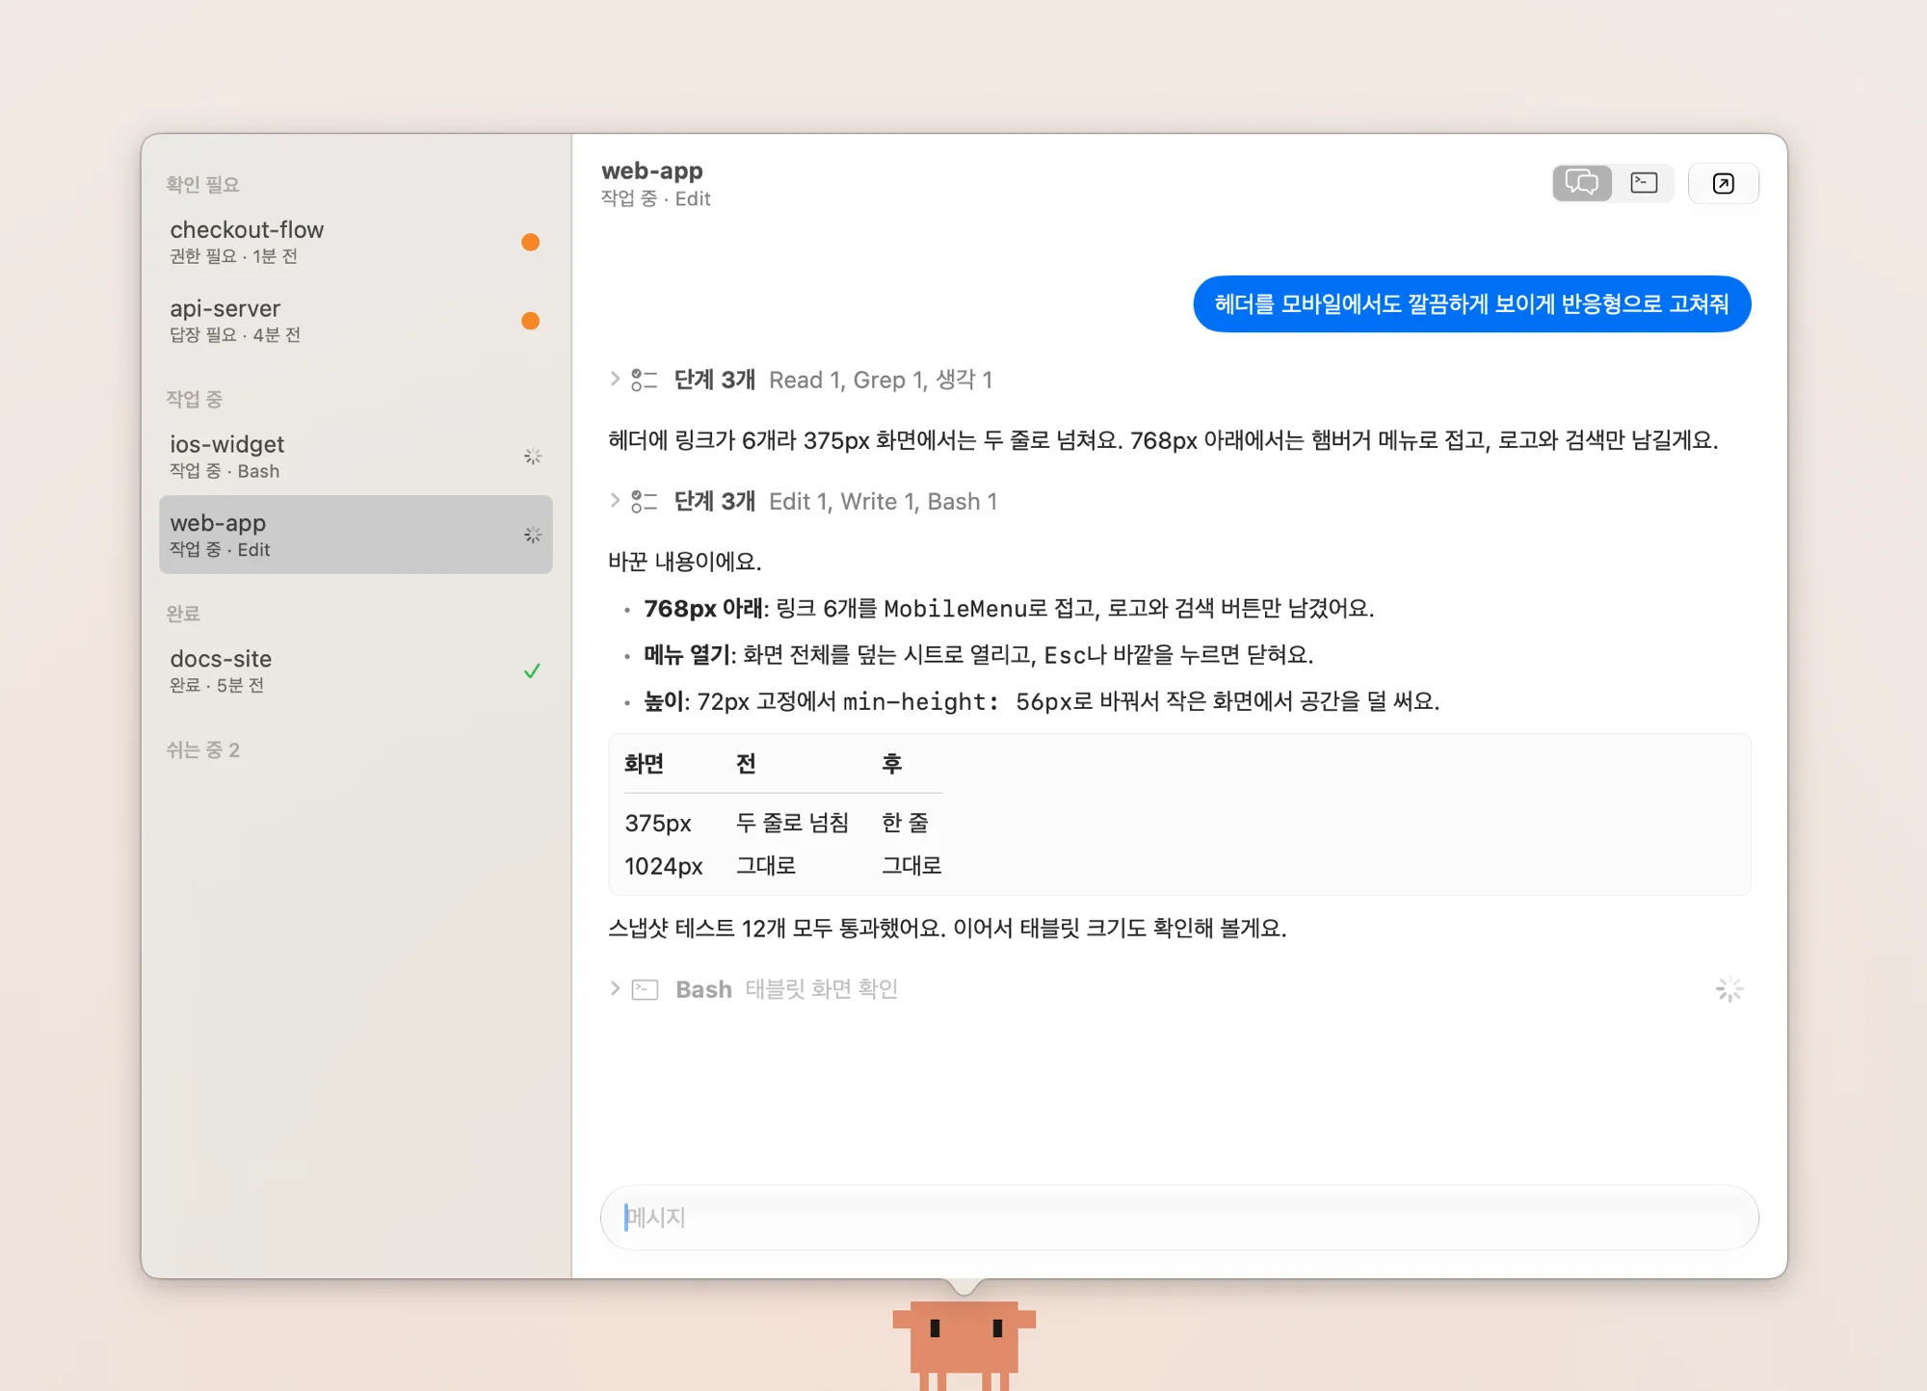This screenshot has height=1391, width=1927.
Task: Expand steps group Edit 1, Write 1, Bash 1
Action: (x=614, y=501)
